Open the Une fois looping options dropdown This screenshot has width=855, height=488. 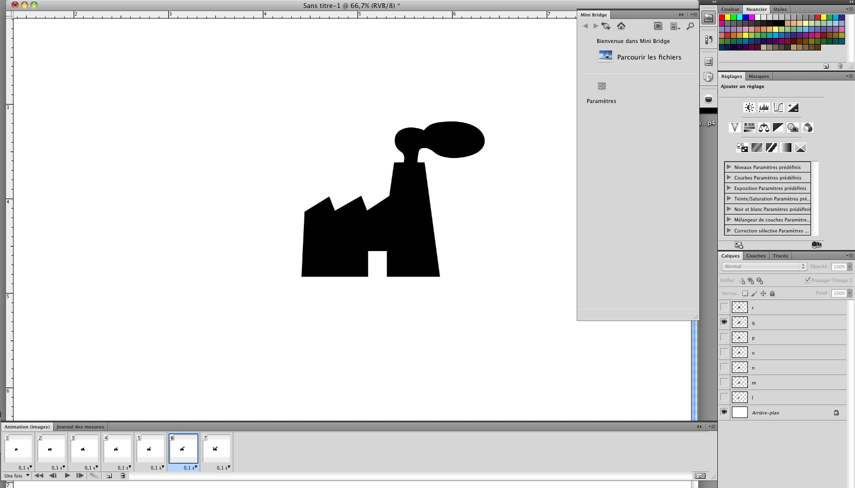point(17,475)
